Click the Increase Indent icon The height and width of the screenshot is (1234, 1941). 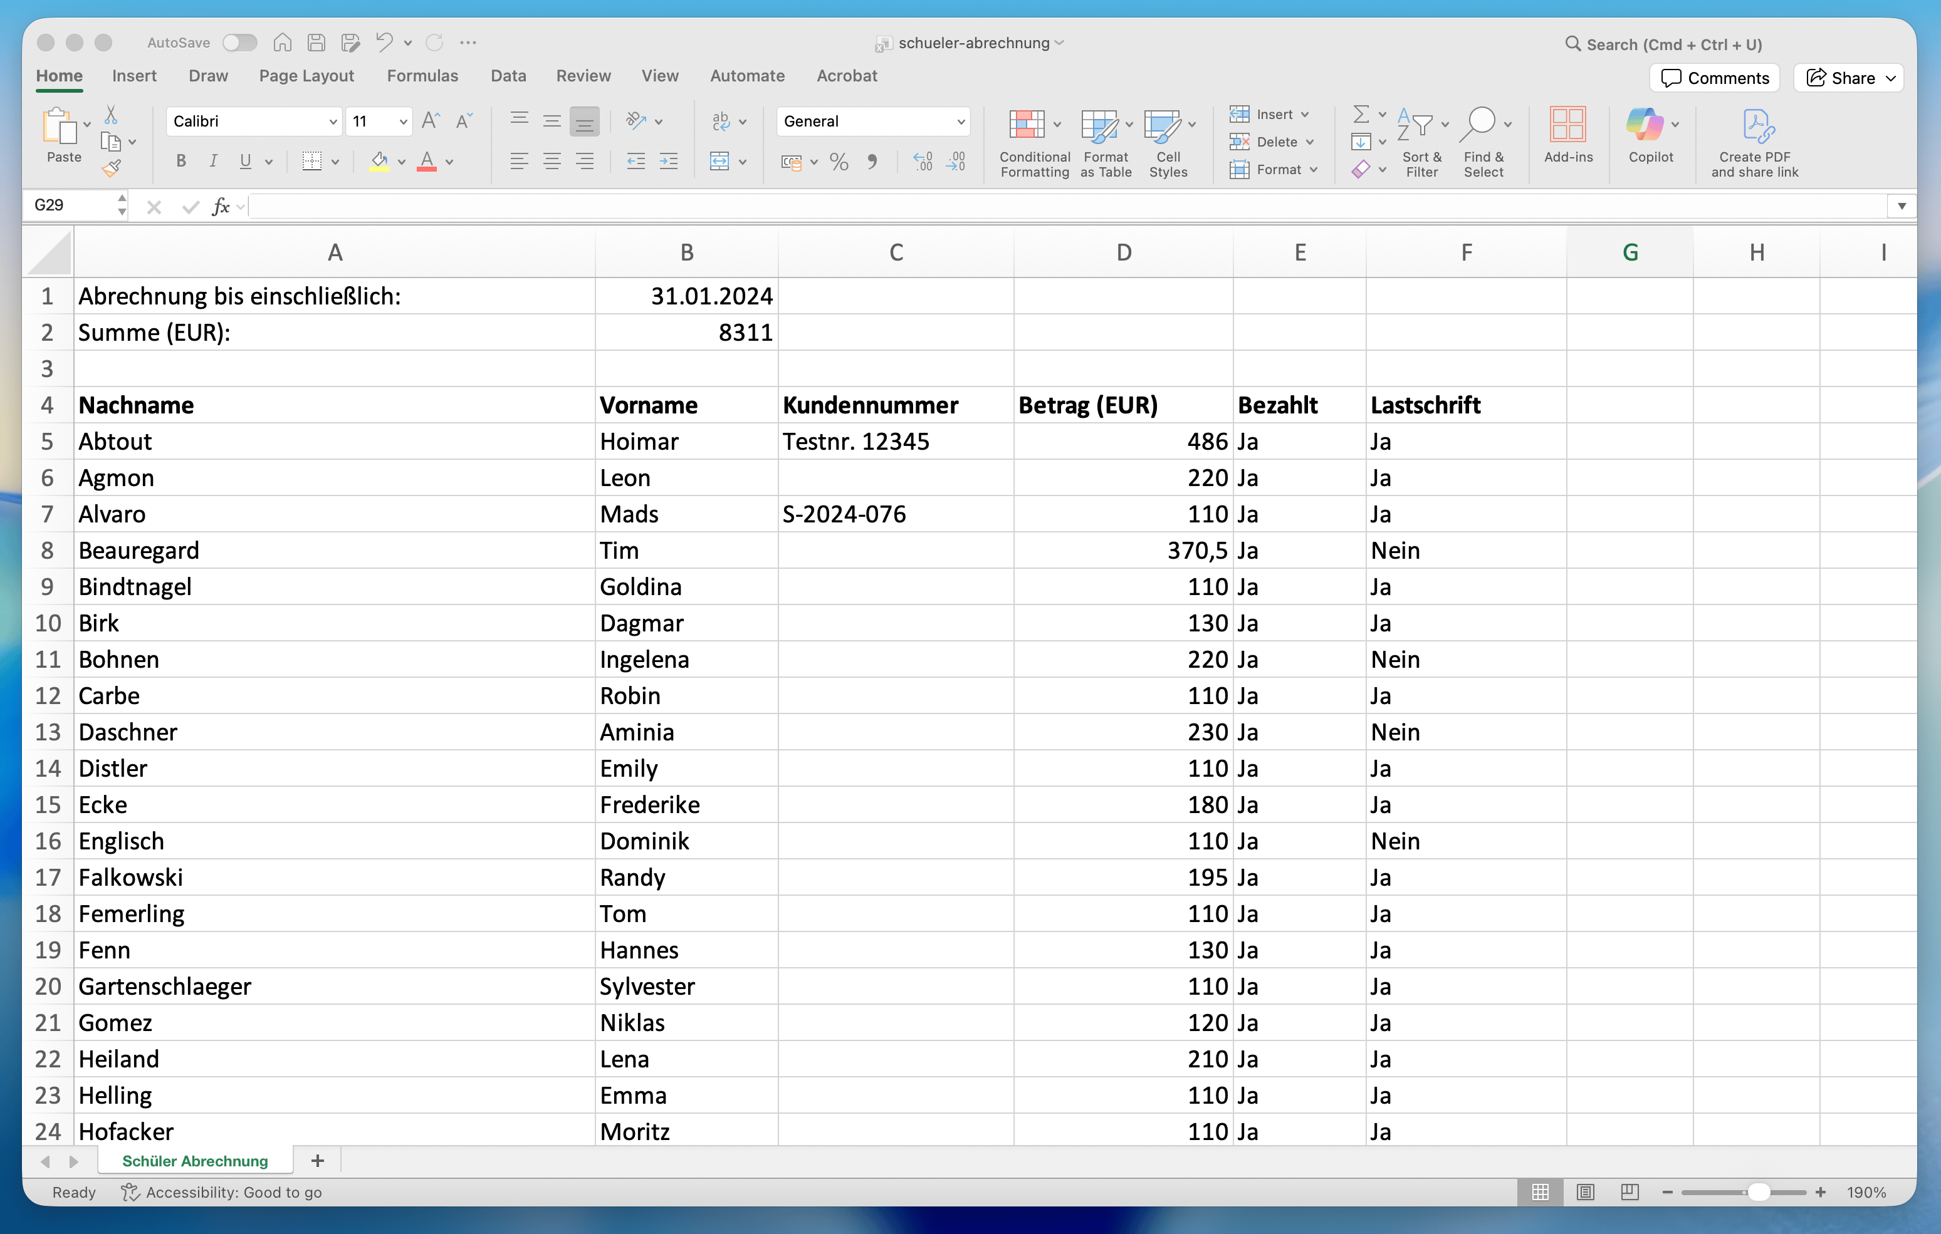pyautogui.click(x=668, y=162)
